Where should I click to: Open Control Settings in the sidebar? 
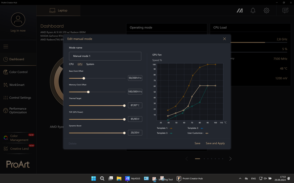pos(18,98)
